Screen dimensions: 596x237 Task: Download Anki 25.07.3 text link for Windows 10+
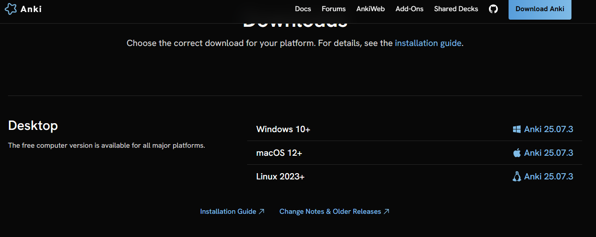[x=548, y=129]
